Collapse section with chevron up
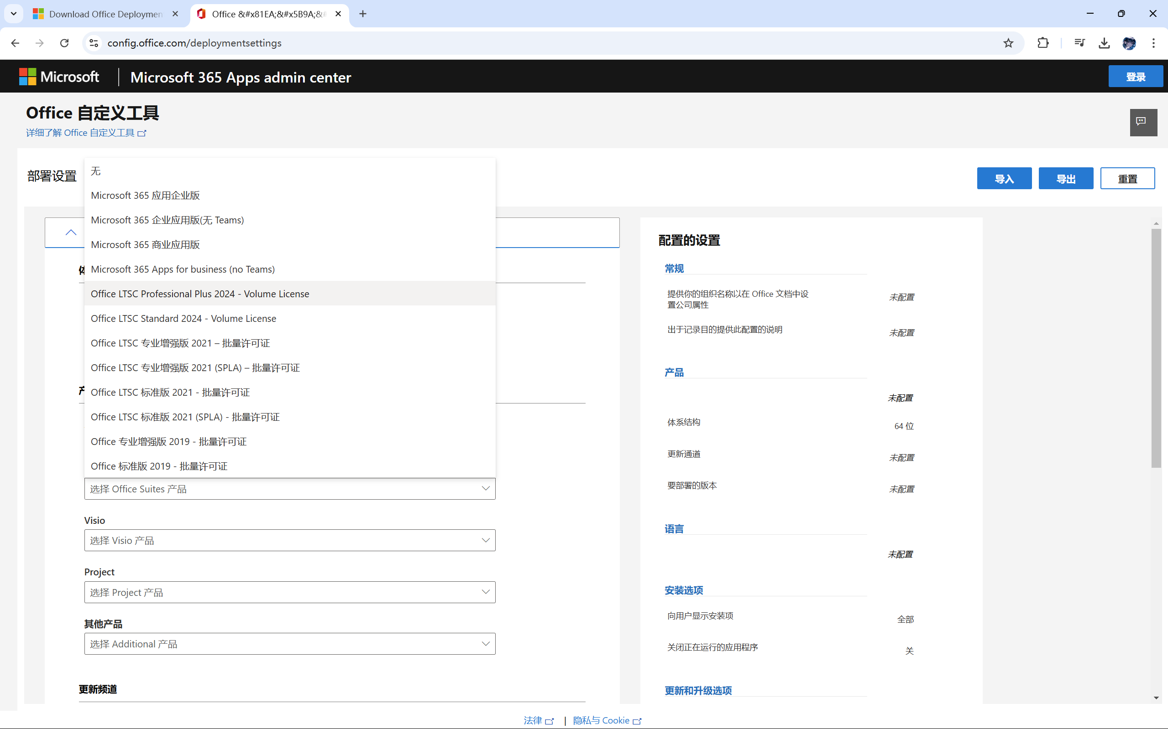 (x=71, y=233)
